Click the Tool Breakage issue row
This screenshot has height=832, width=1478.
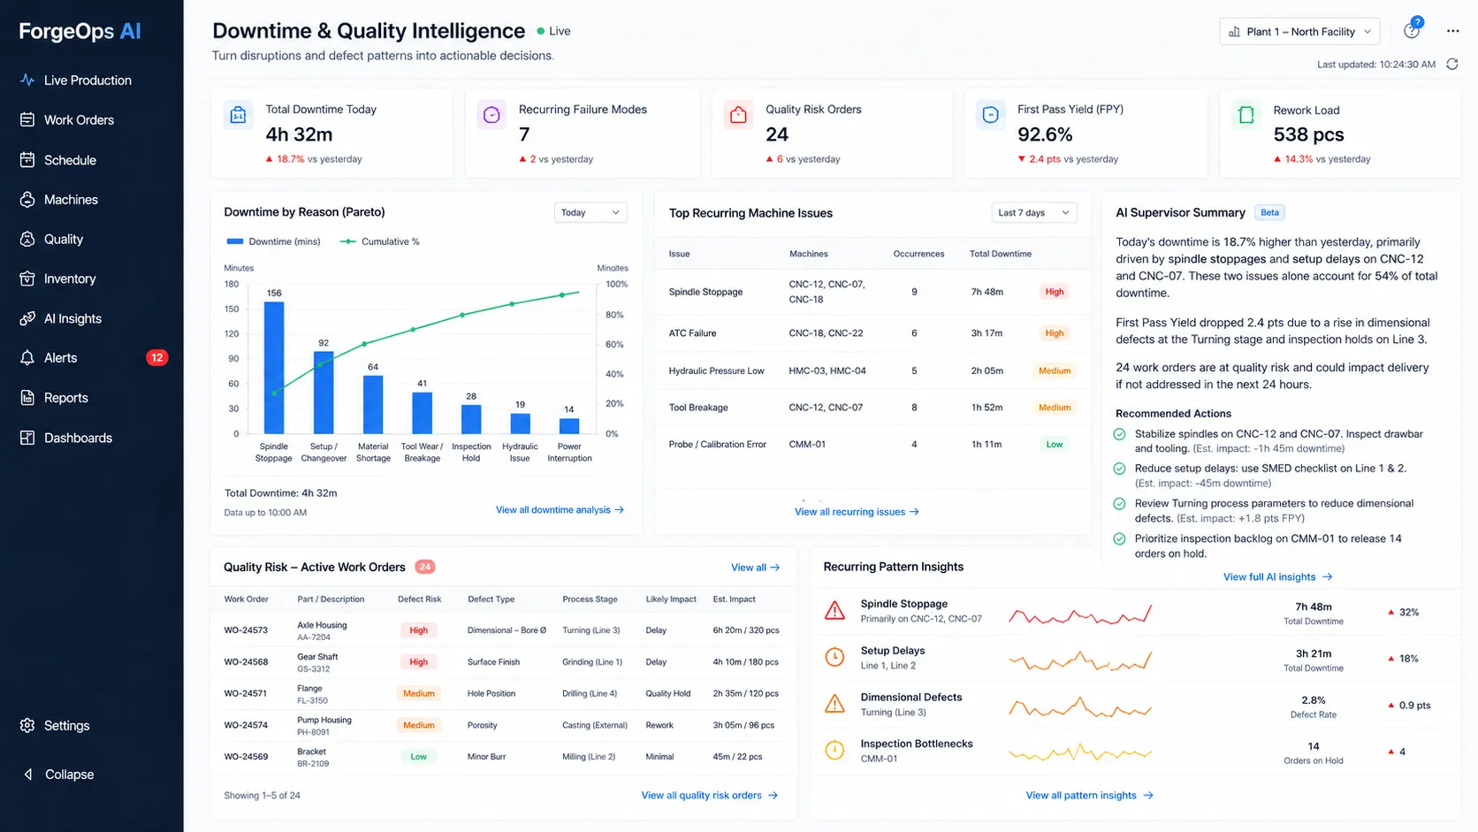click(x=872, y=408)
